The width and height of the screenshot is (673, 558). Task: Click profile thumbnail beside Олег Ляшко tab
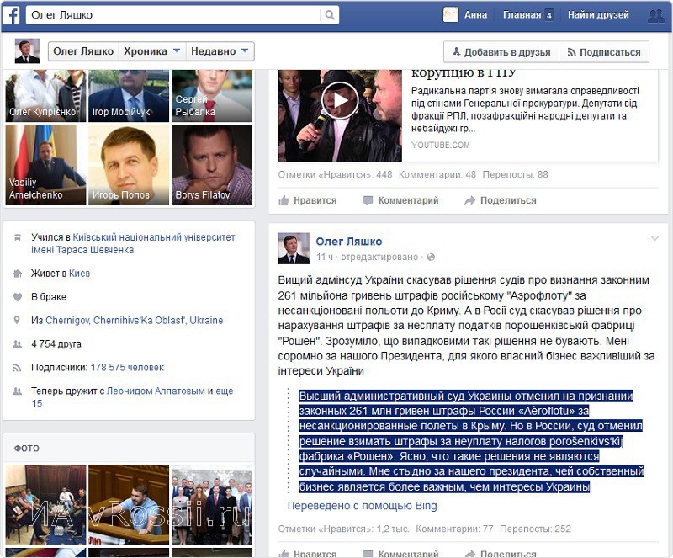tap(27, 51)
